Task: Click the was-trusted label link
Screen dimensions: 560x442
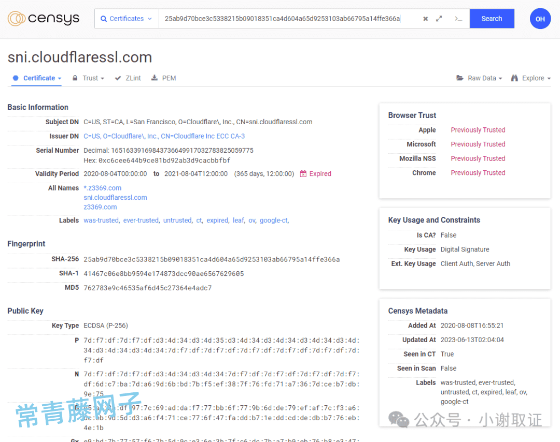Action: (x=101, y=220)
